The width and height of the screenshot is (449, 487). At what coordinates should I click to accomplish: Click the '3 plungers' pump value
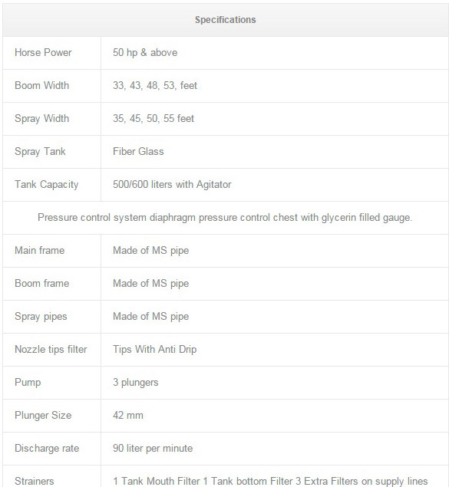[136, 383]
